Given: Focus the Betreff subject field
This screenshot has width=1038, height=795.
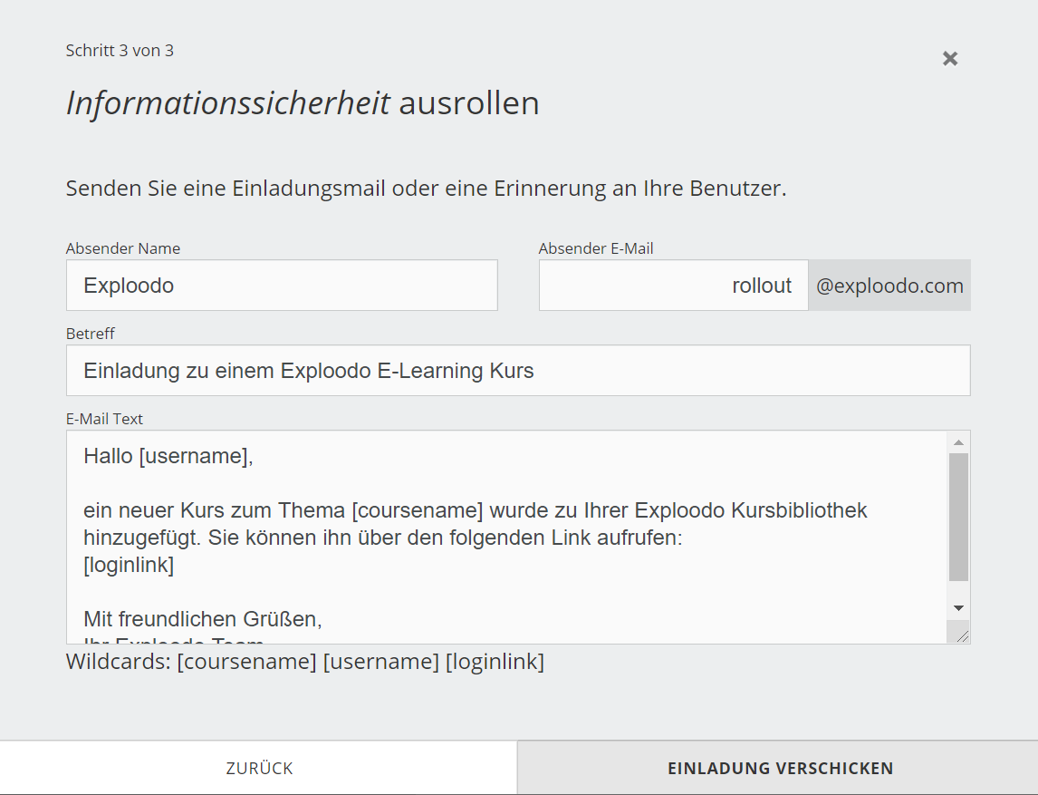Looking at the screenshot, I should tap(518, 371).
